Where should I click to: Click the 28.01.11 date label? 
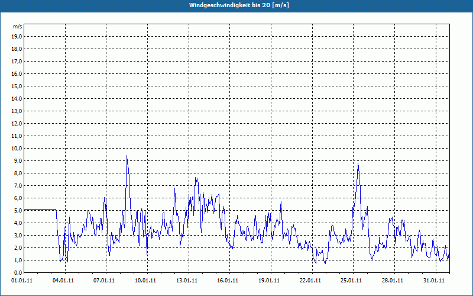tap(393, 280)
